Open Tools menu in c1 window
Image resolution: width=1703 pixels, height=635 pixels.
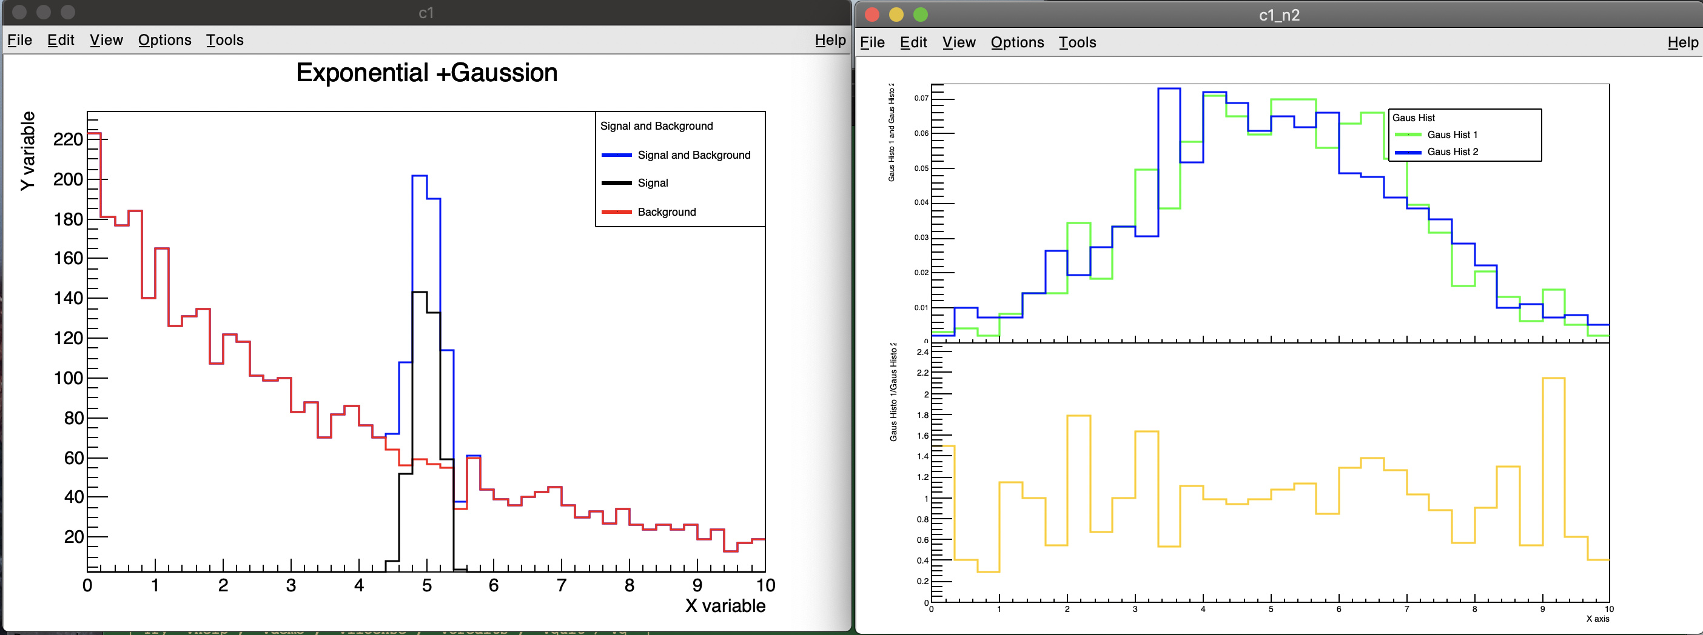[x=225, y=41]
